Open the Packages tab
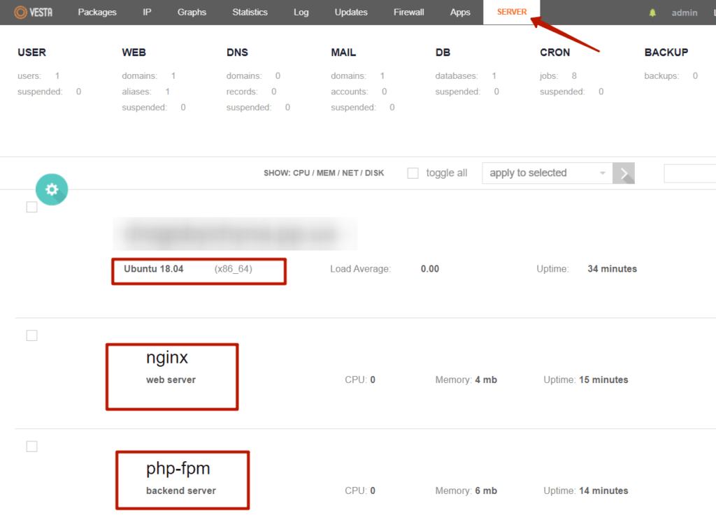This screenshot has height=522, width=716. click(97, 13)
